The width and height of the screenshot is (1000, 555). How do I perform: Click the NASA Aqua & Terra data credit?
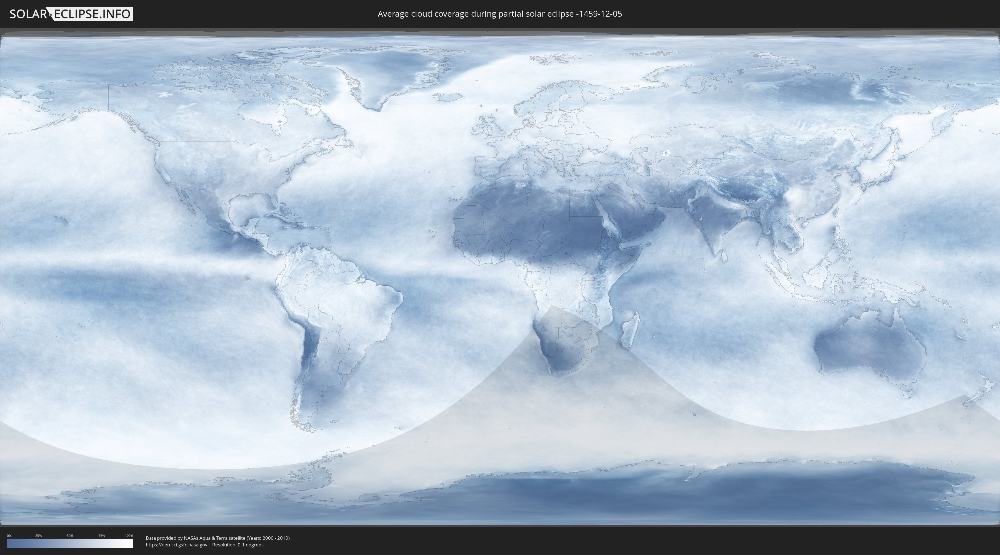pyautogui.click(x=218, y=538)
